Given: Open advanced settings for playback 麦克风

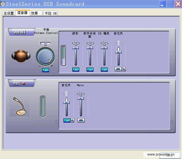Looking at the screenshot, I should (124, 69).
